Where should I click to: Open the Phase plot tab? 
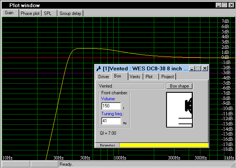pyautogui.click(x=30, y=13)
